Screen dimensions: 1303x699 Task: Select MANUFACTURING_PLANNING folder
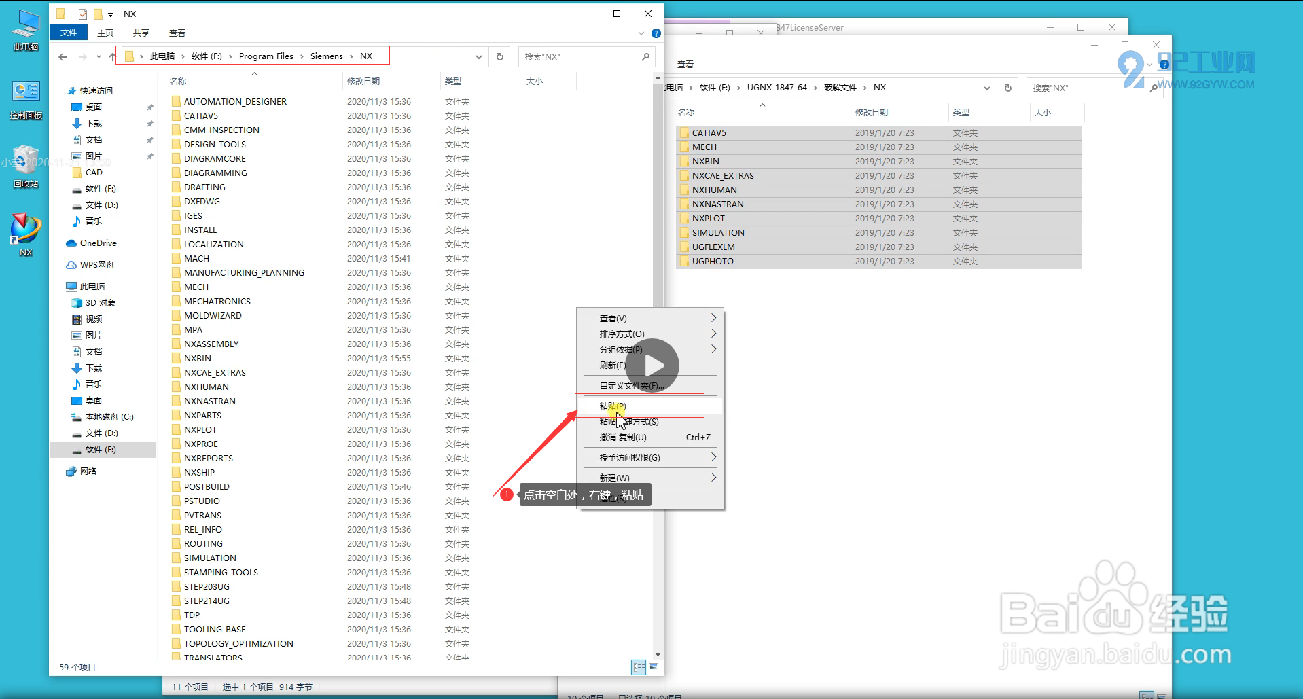[x=244, y=272]
